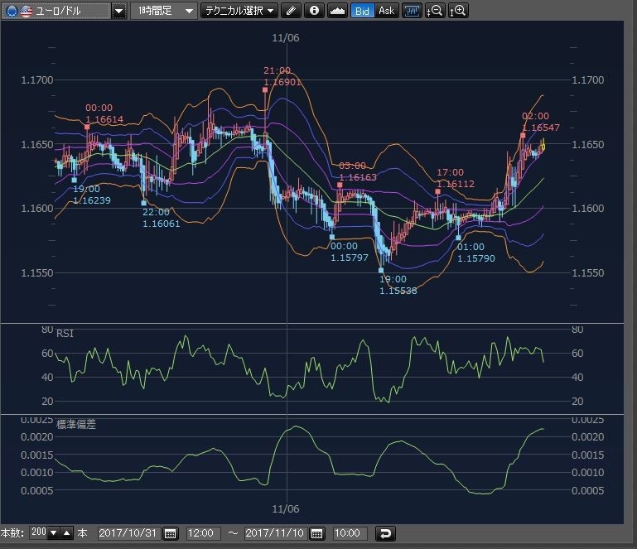Viewport: 637px width, 549px height.
Task: Select the ユーロ/ドル currency pair field
Action: (56, 11)
